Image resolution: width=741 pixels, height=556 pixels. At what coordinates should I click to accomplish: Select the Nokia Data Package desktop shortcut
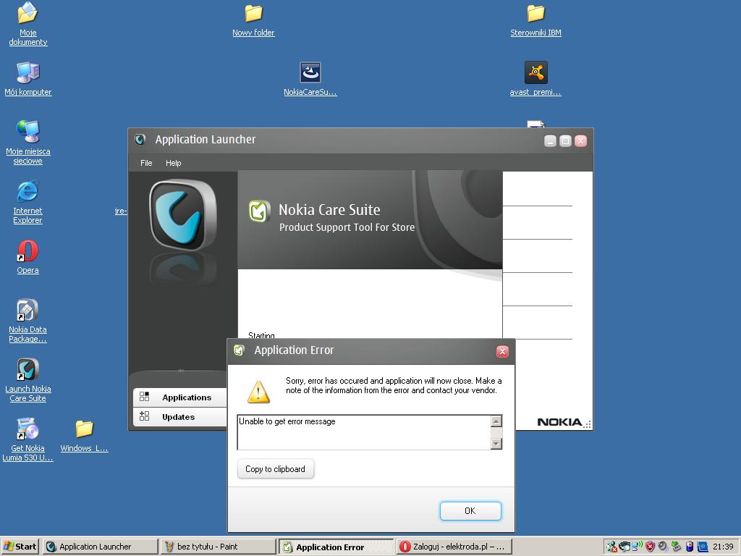pyautogui.click(x=27, y=321)
